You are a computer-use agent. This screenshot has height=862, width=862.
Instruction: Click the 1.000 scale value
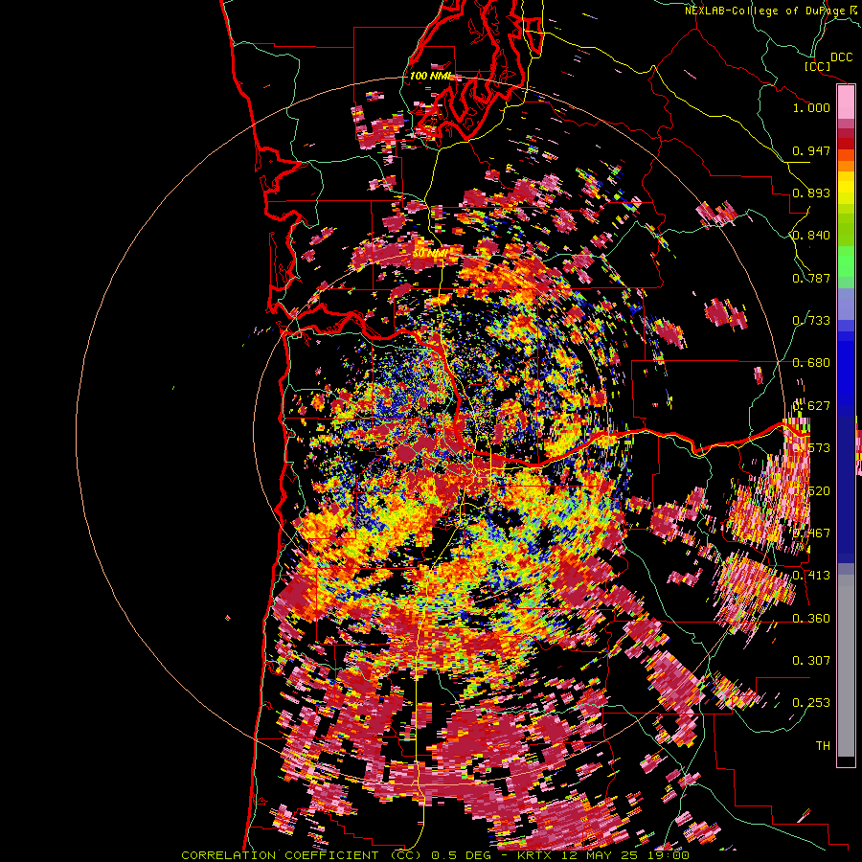(811, 107)
